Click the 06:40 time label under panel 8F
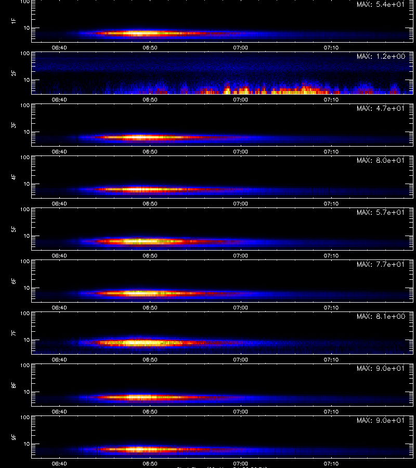The height and width of the screenshot is (468, 416). tap(59, 411)
